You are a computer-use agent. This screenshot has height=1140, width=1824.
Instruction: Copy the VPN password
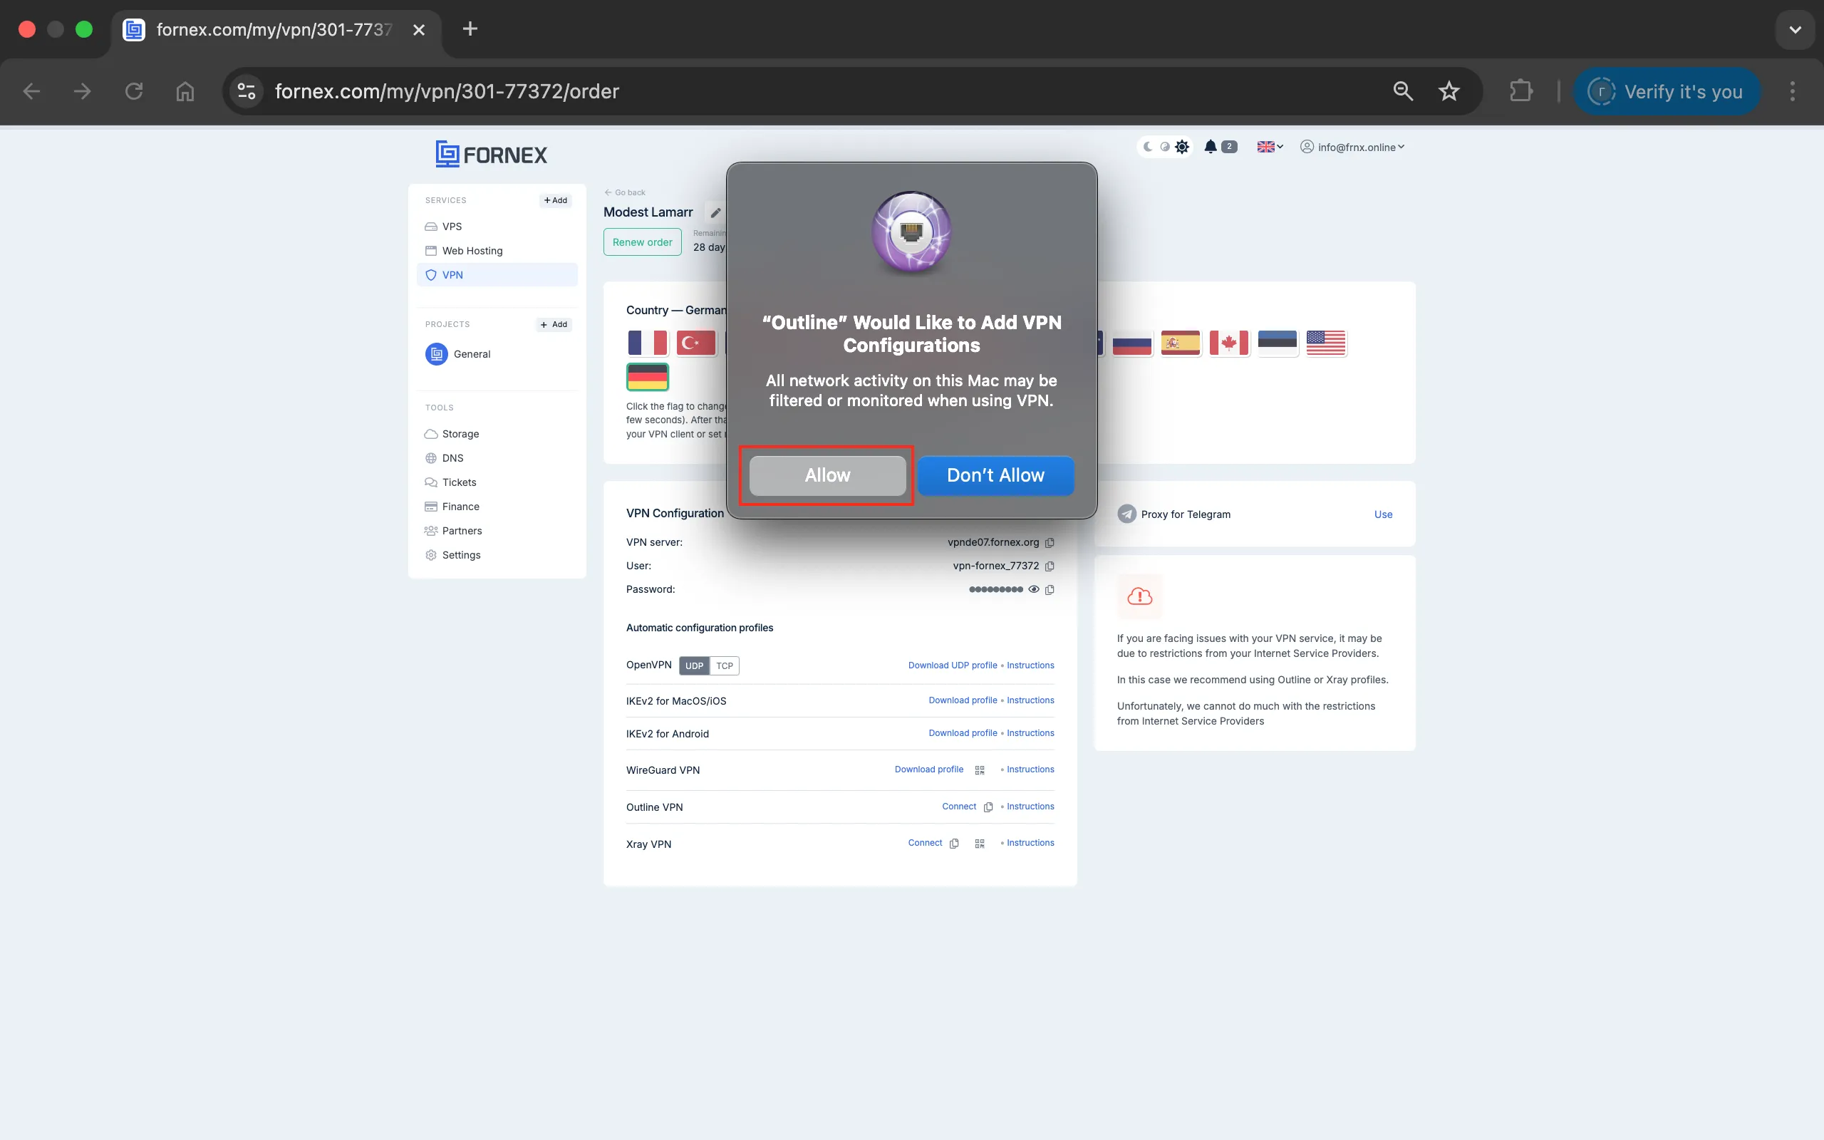1050,590
